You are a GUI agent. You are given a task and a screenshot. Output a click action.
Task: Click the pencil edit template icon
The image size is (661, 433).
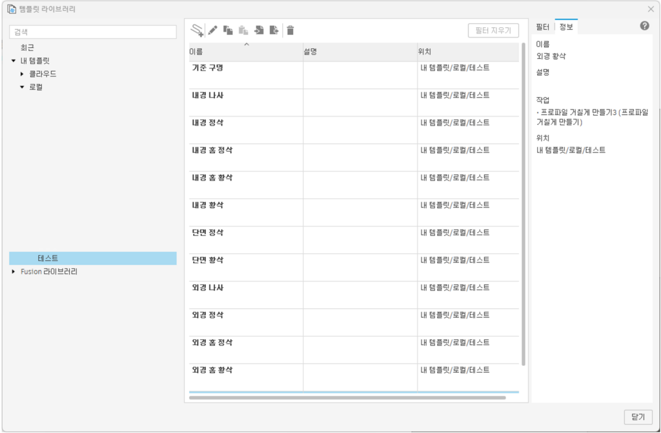[213, 30]
